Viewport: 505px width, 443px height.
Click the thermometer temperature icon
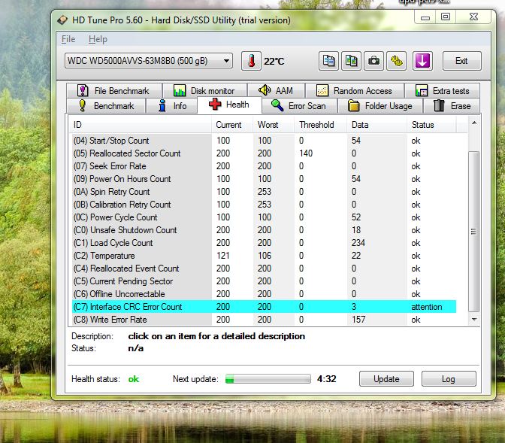coord(251,61)
